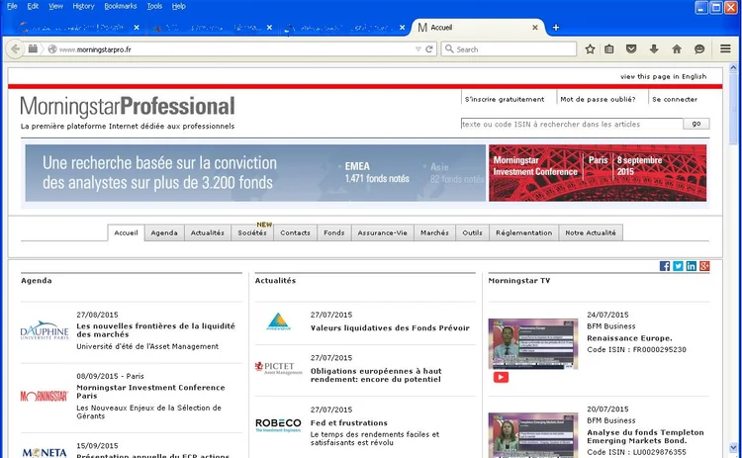Open the Bookmarks menu

click(120, 6)
